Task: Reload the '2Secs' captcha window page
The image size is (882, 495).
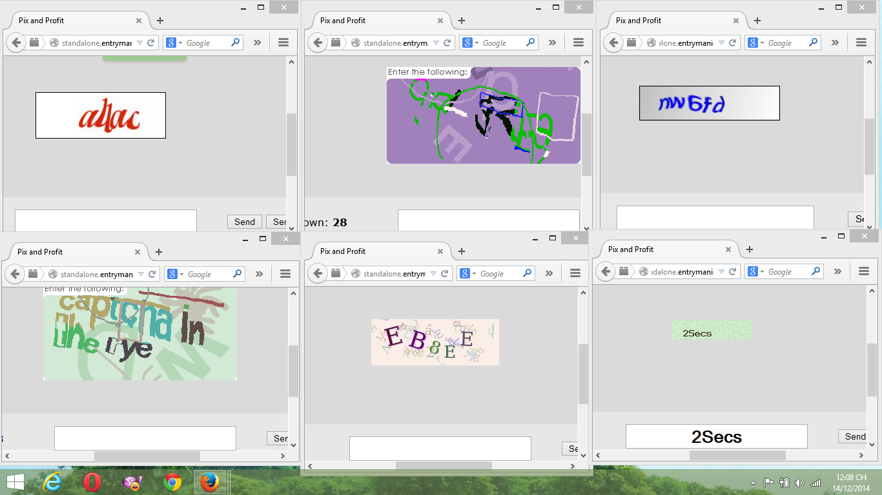Action: (732, 271)
